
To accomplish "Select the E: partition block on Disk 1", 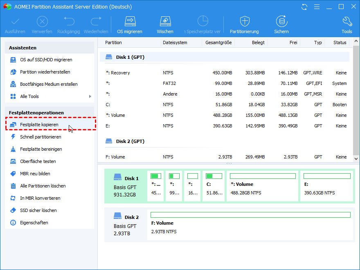I will tap(326, 186).
